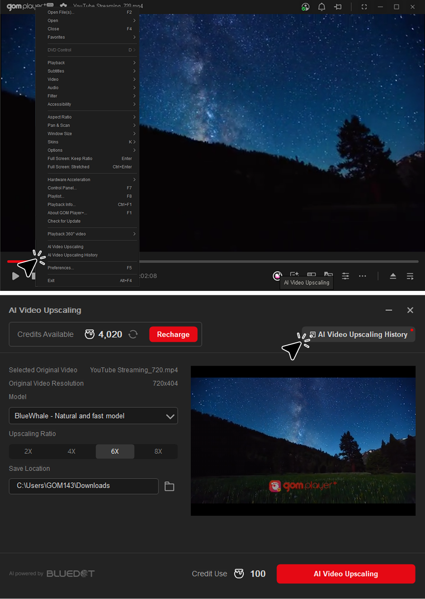Click the AI Video Upscaling icon in player bar

277,276
